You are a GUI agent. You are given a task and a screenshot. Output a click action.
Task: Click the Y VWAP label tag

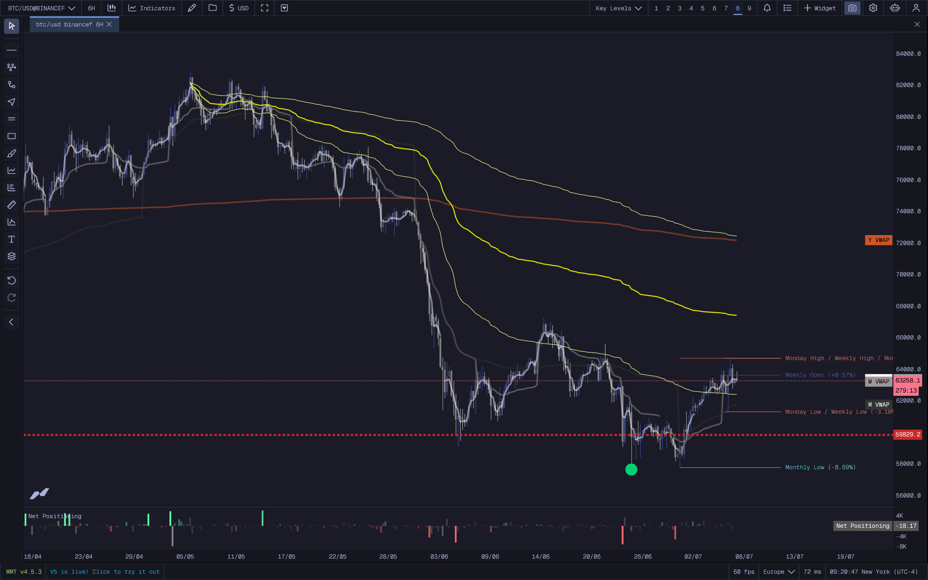[878, 240]
